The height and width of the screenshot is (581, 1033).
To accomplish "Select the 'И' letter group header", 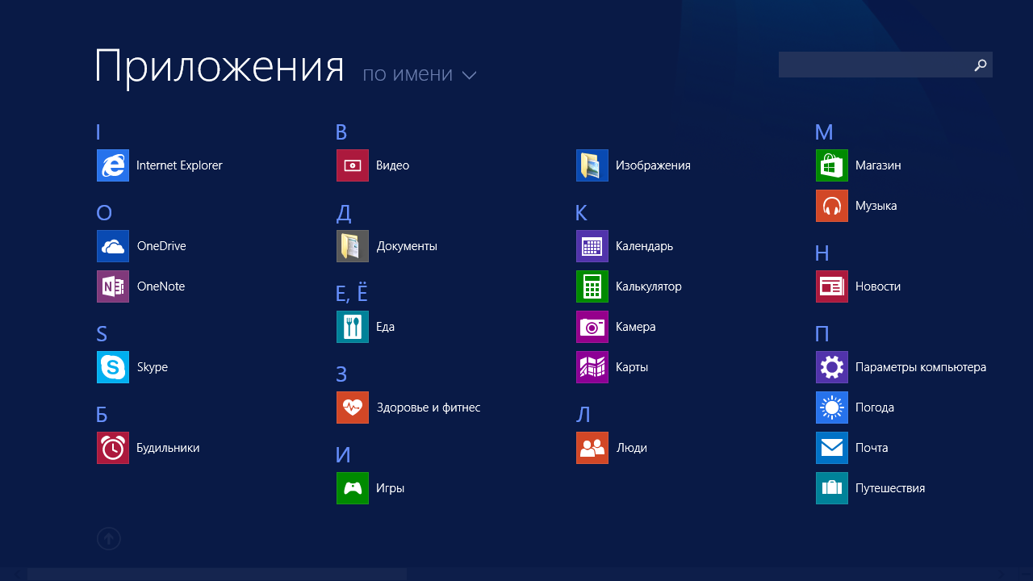I will pos(343,455).
